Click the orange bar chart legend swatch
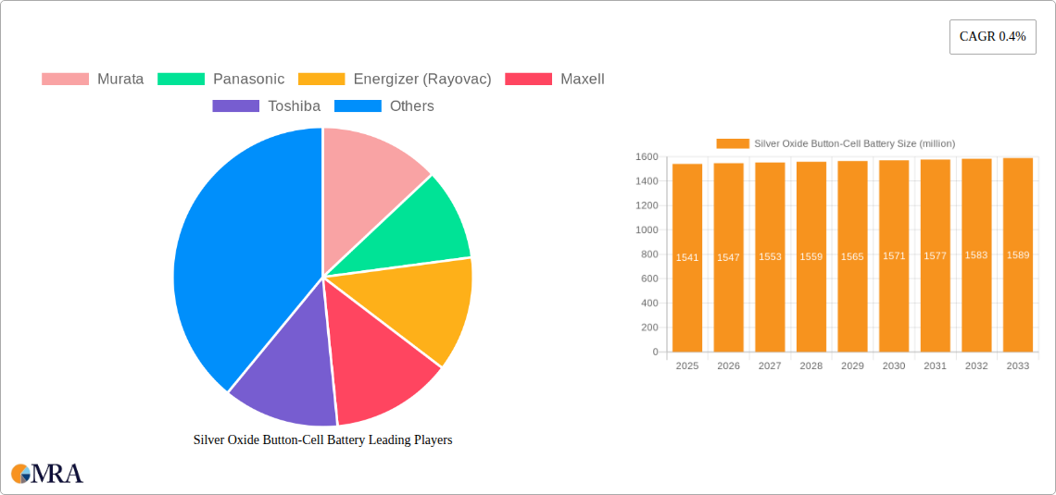 [x=733, y=144]
